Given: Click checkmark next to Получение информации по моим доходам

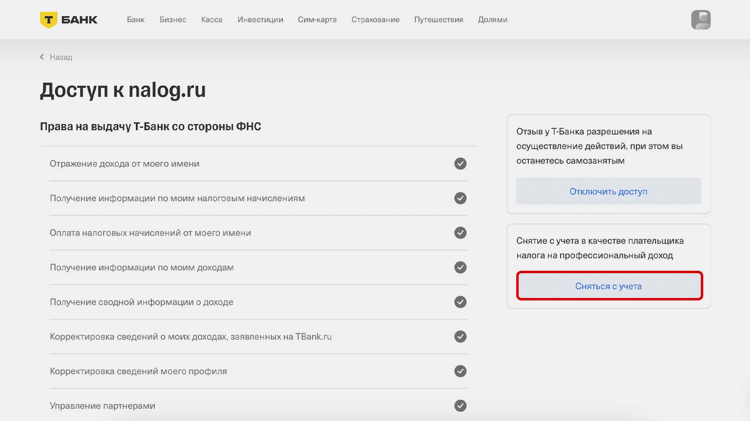Looking at the screenshot, I should tap(460, 267).
